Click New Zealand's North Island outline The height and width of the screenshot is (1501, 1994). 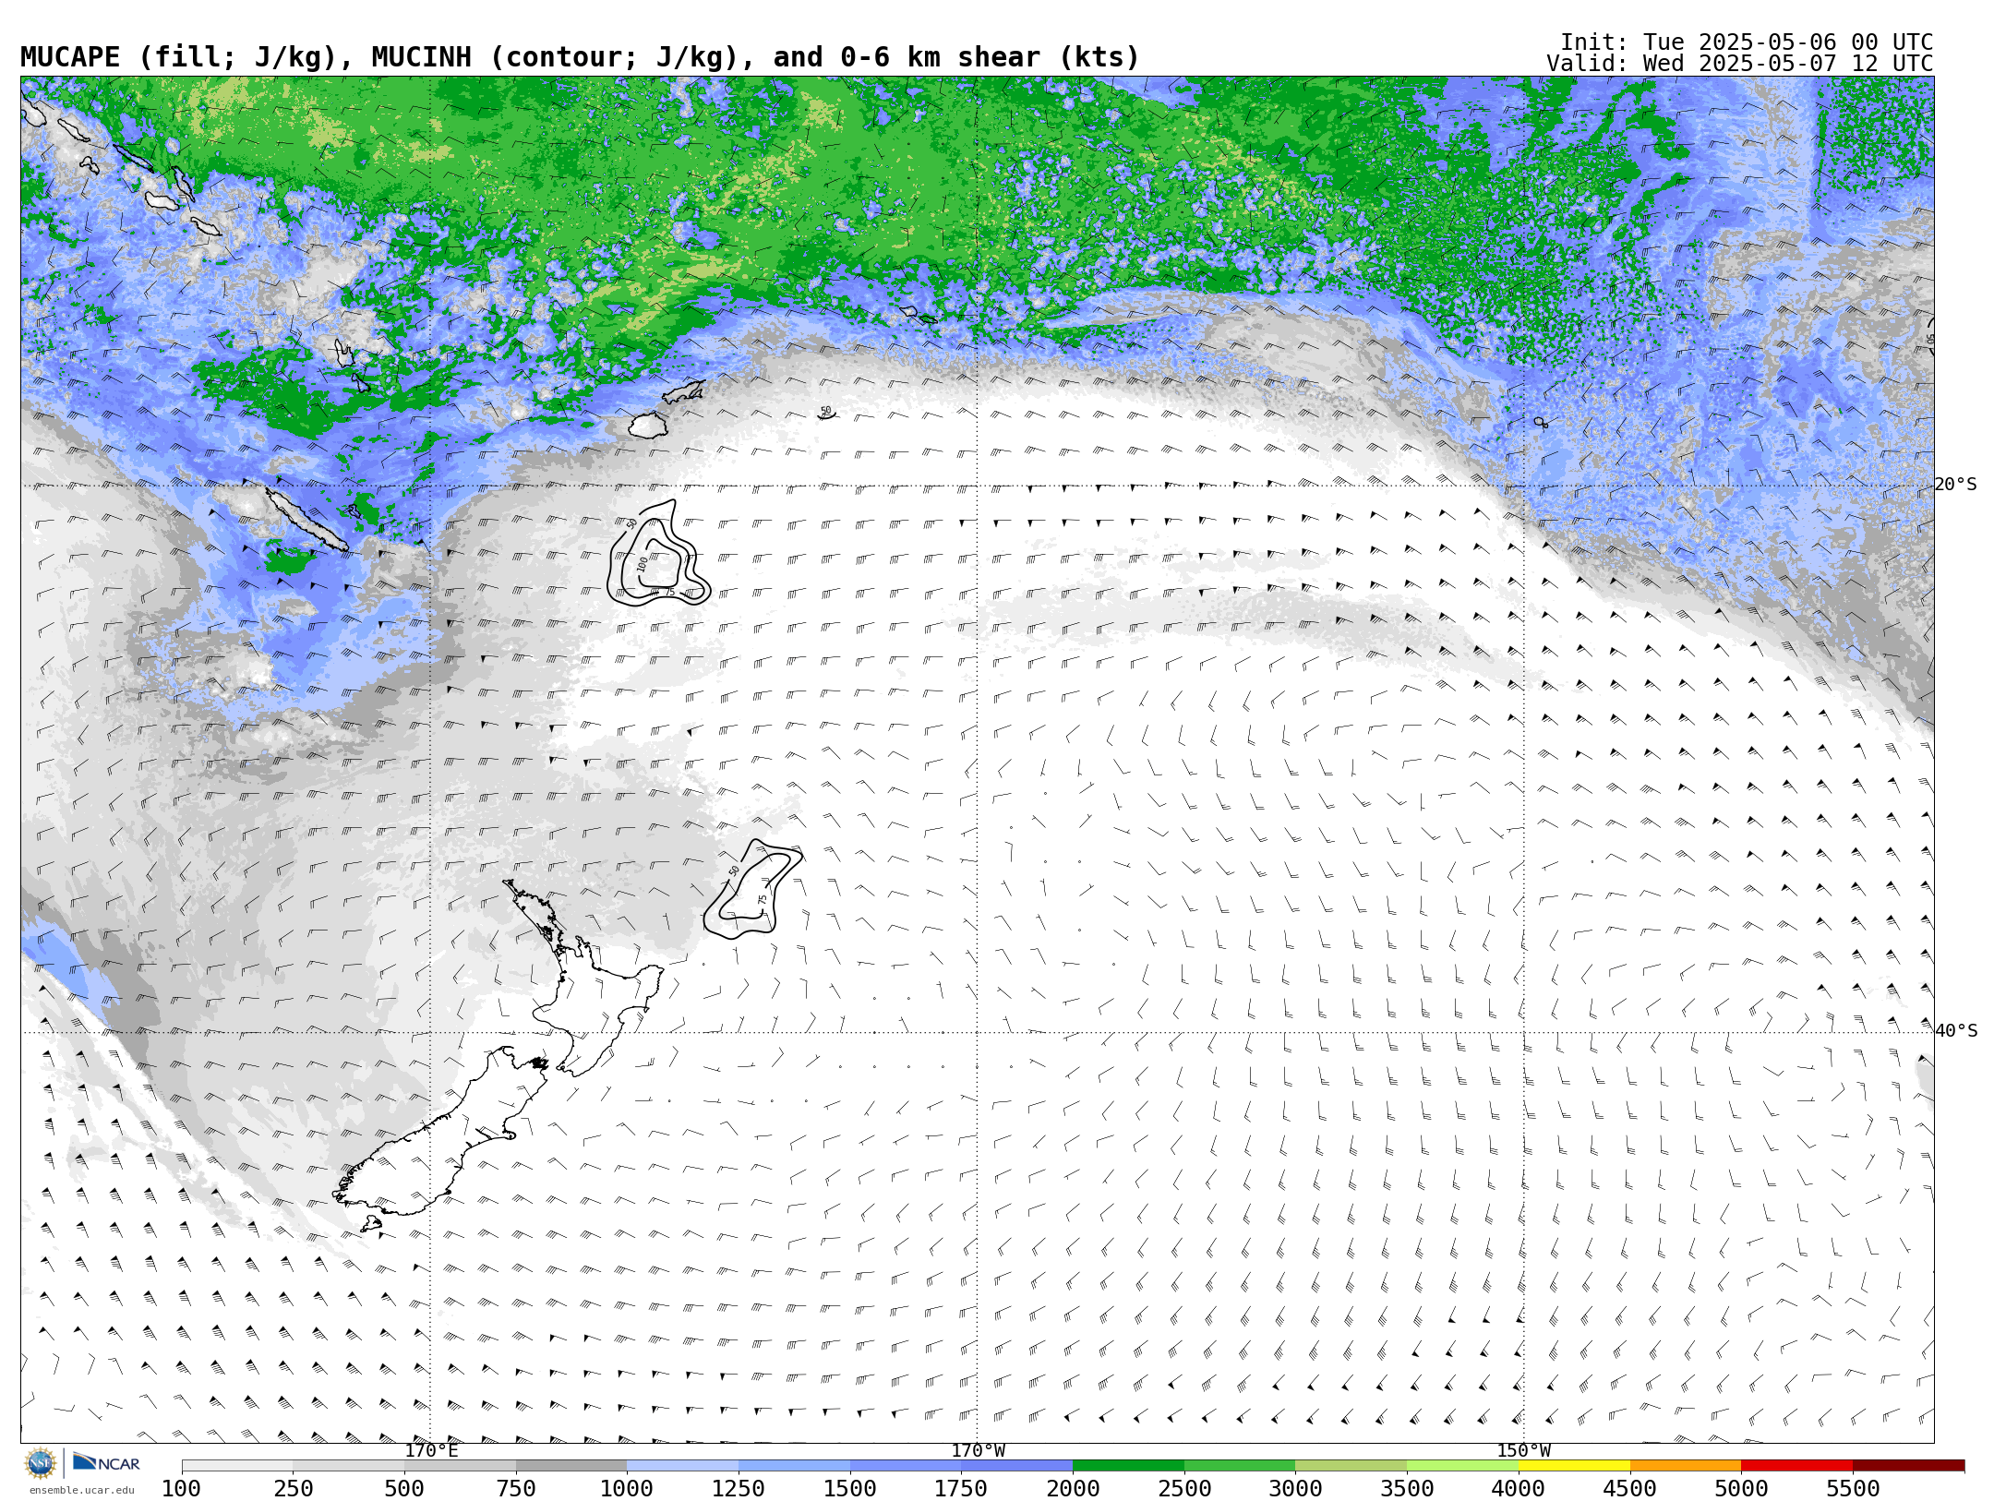pyautogui.click(x=591, y=988)
